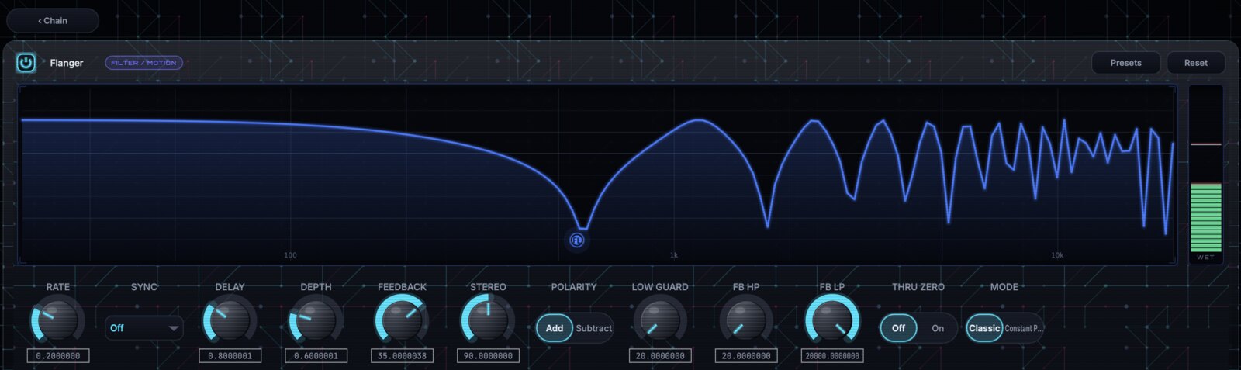Click the Flanger title label
This screenshot has height=370, width=1241.
pyautogui.click(x=67, y=63)
